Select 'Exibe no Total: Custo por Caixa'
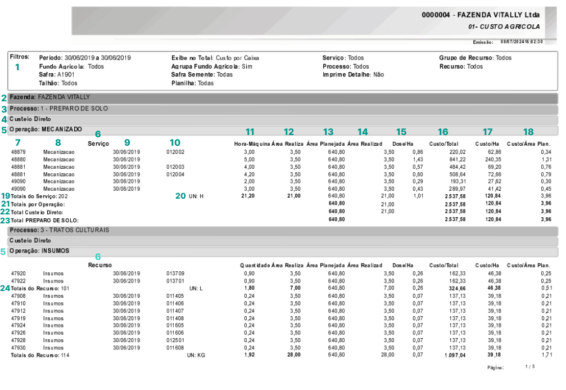Viewport: 566px width, 390px height. pos(215,58)
